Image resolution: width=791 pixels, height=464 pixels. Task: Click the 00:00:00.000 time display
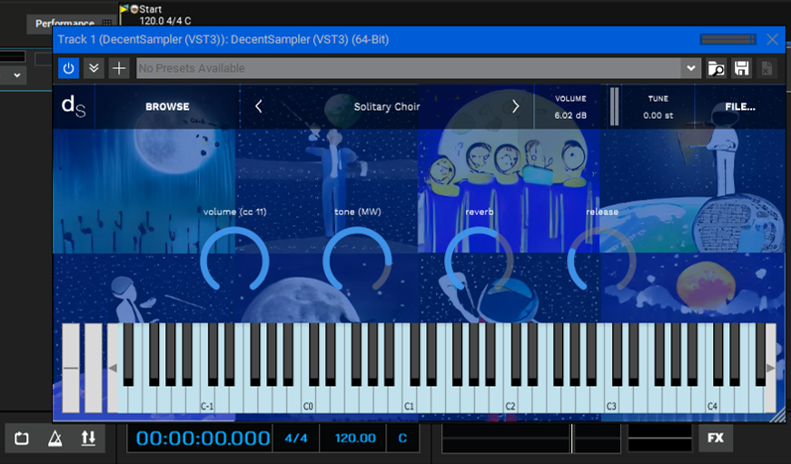tap(203, 439)
